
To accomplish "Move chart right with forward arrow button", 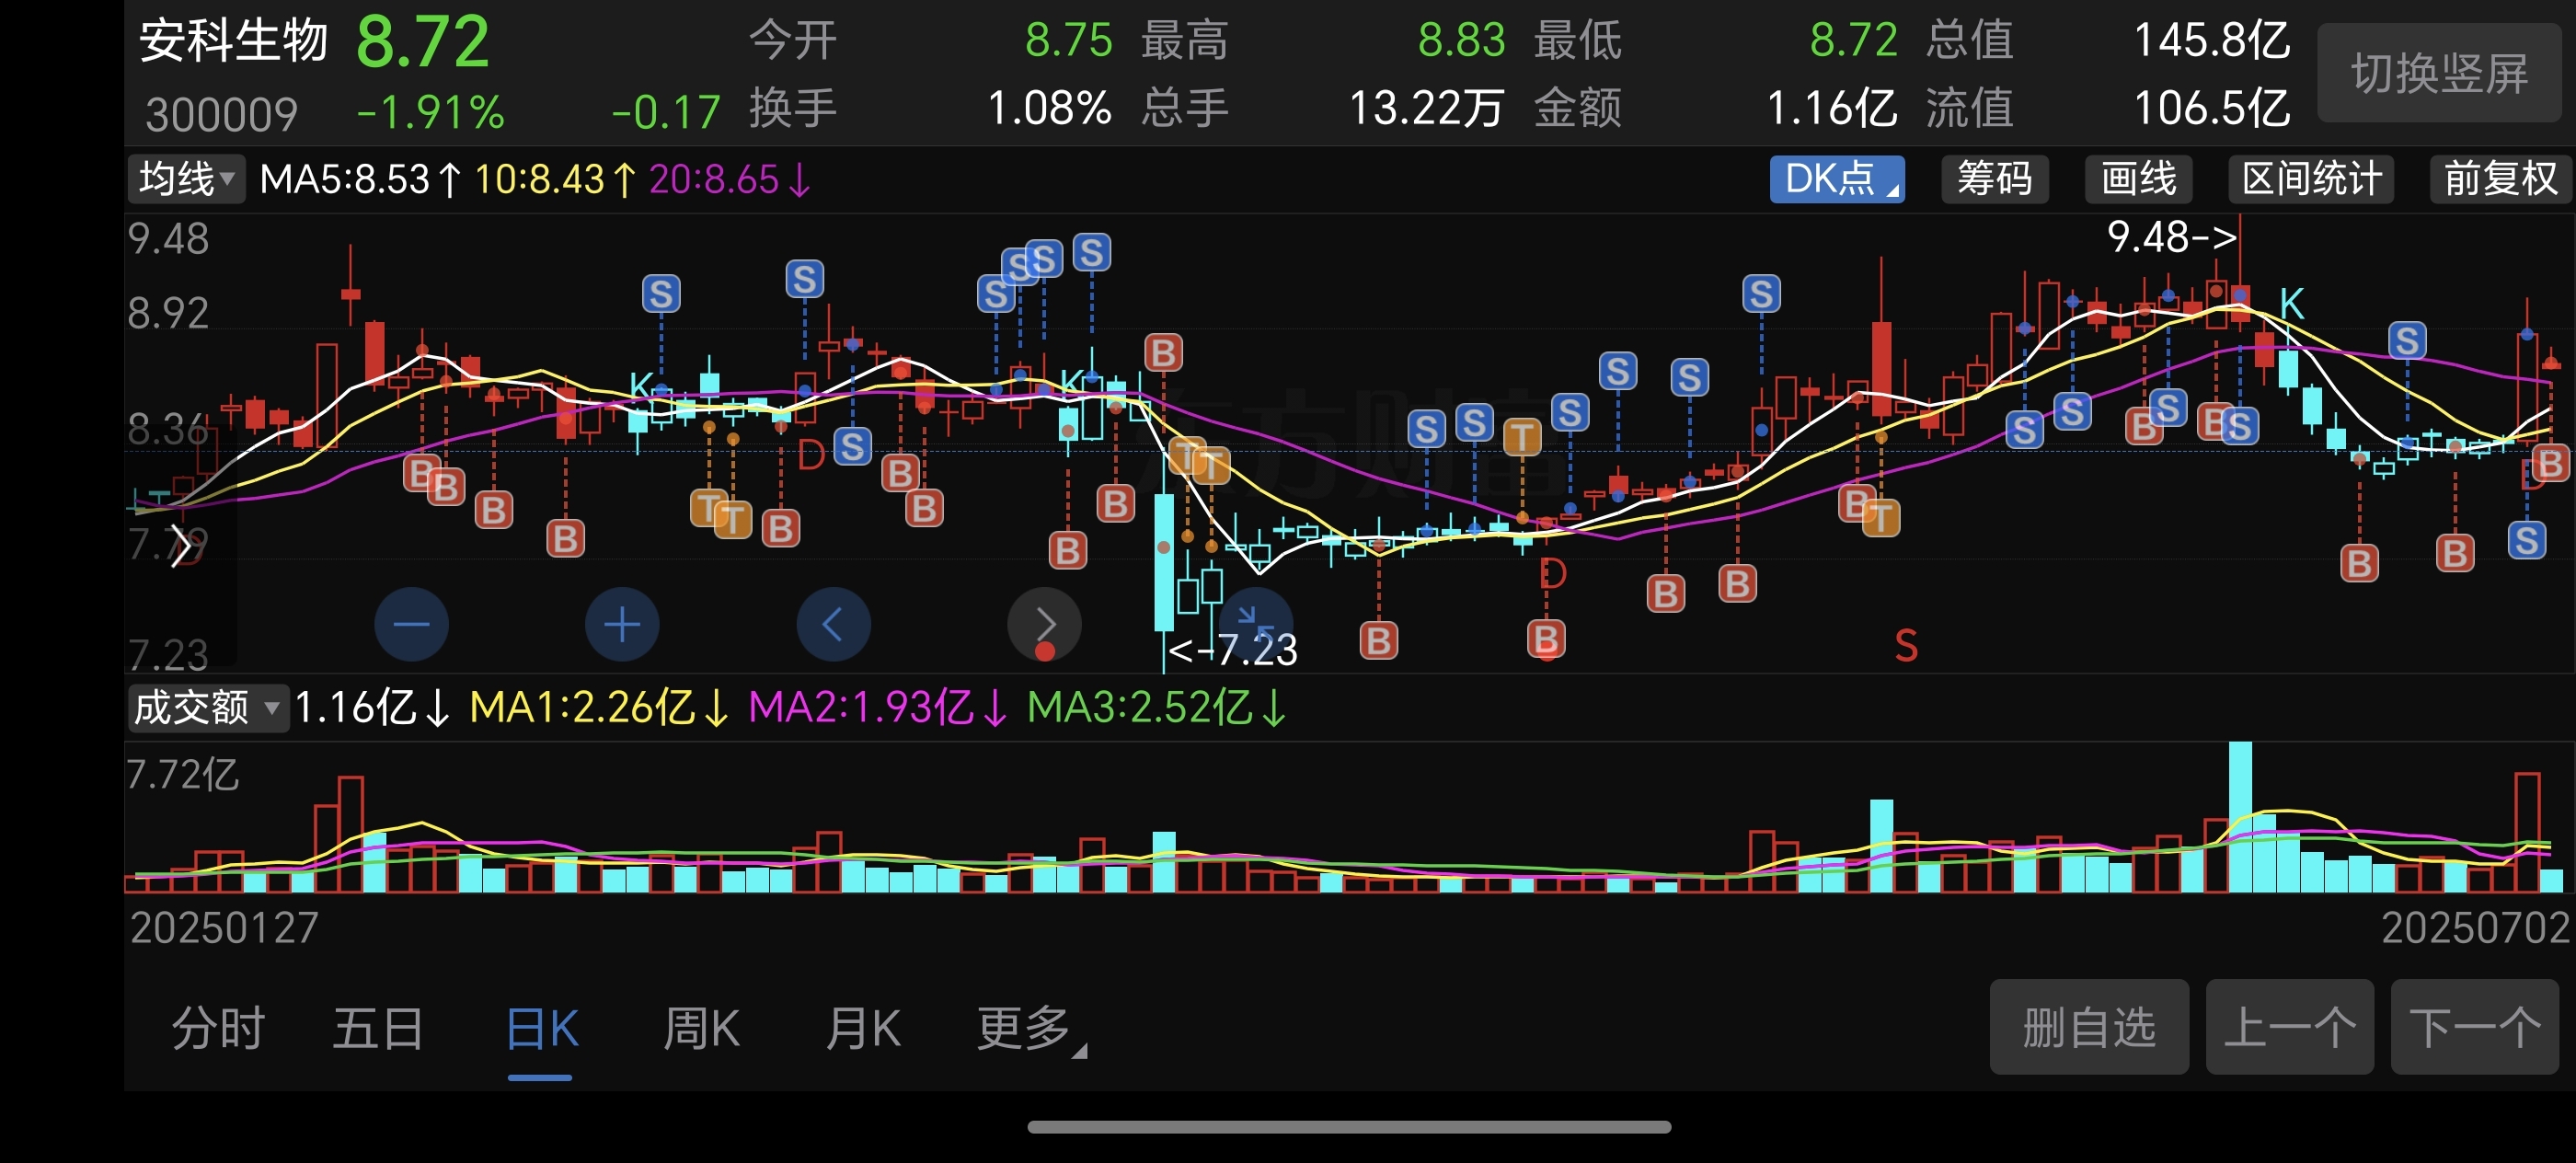I will pos(1044,624).
